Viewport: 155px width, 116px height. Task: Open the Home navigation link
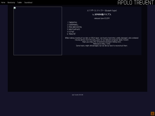click(x=3, y=3)
